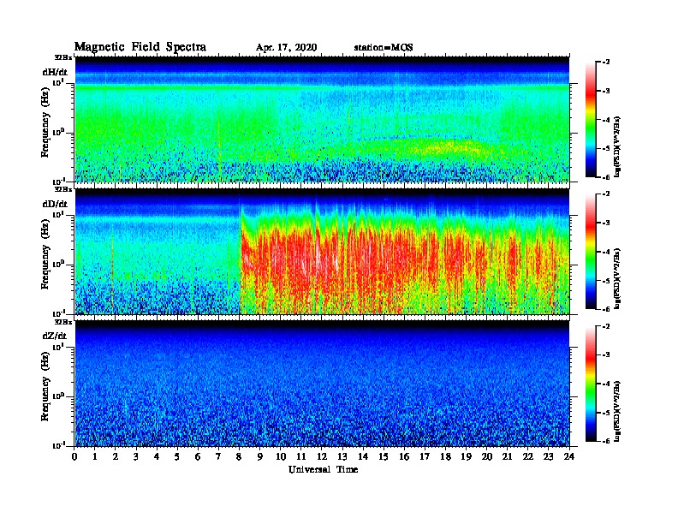678x524 pixels.
Task: Click the 10^0 frequency tick of dH/dt panel
Action: pos(58,133)
